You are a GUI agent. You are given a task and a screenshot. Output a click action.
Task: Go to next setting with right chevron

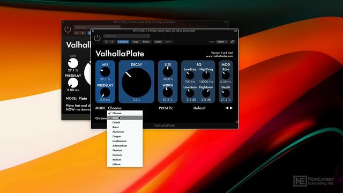tap(112, 42)
